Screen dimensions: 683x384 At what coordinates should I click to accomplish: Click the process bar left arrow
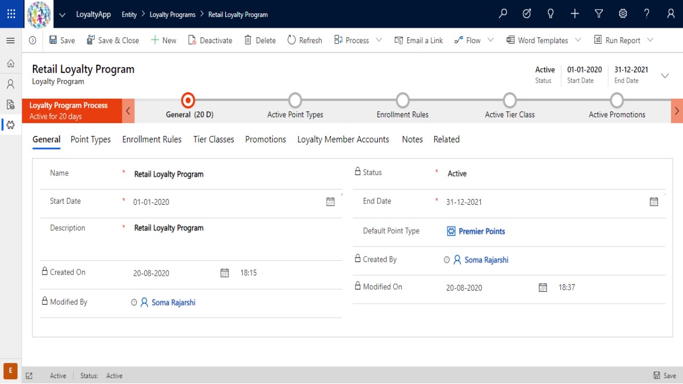pyautogui.click(x=128, y=111)
